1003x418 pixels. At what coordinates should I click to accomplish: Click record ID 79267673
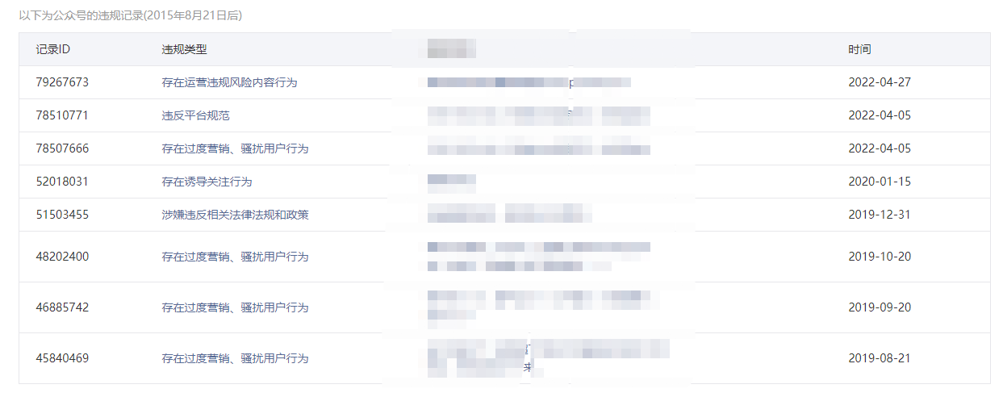[x=62, y=82]
